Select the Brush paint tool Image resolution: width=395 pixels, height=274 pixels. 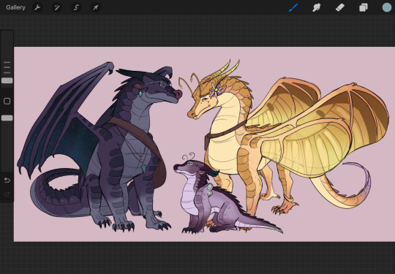tap(293, 7)
